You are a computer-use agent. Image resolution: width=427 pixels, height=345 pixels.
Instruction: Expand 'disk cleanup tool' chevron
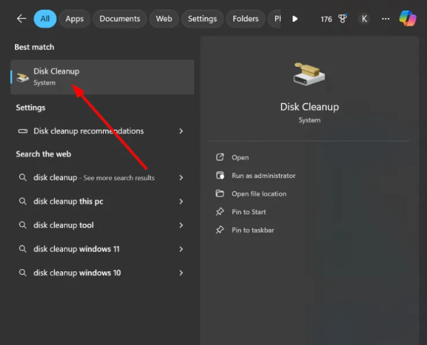point(181,225)
